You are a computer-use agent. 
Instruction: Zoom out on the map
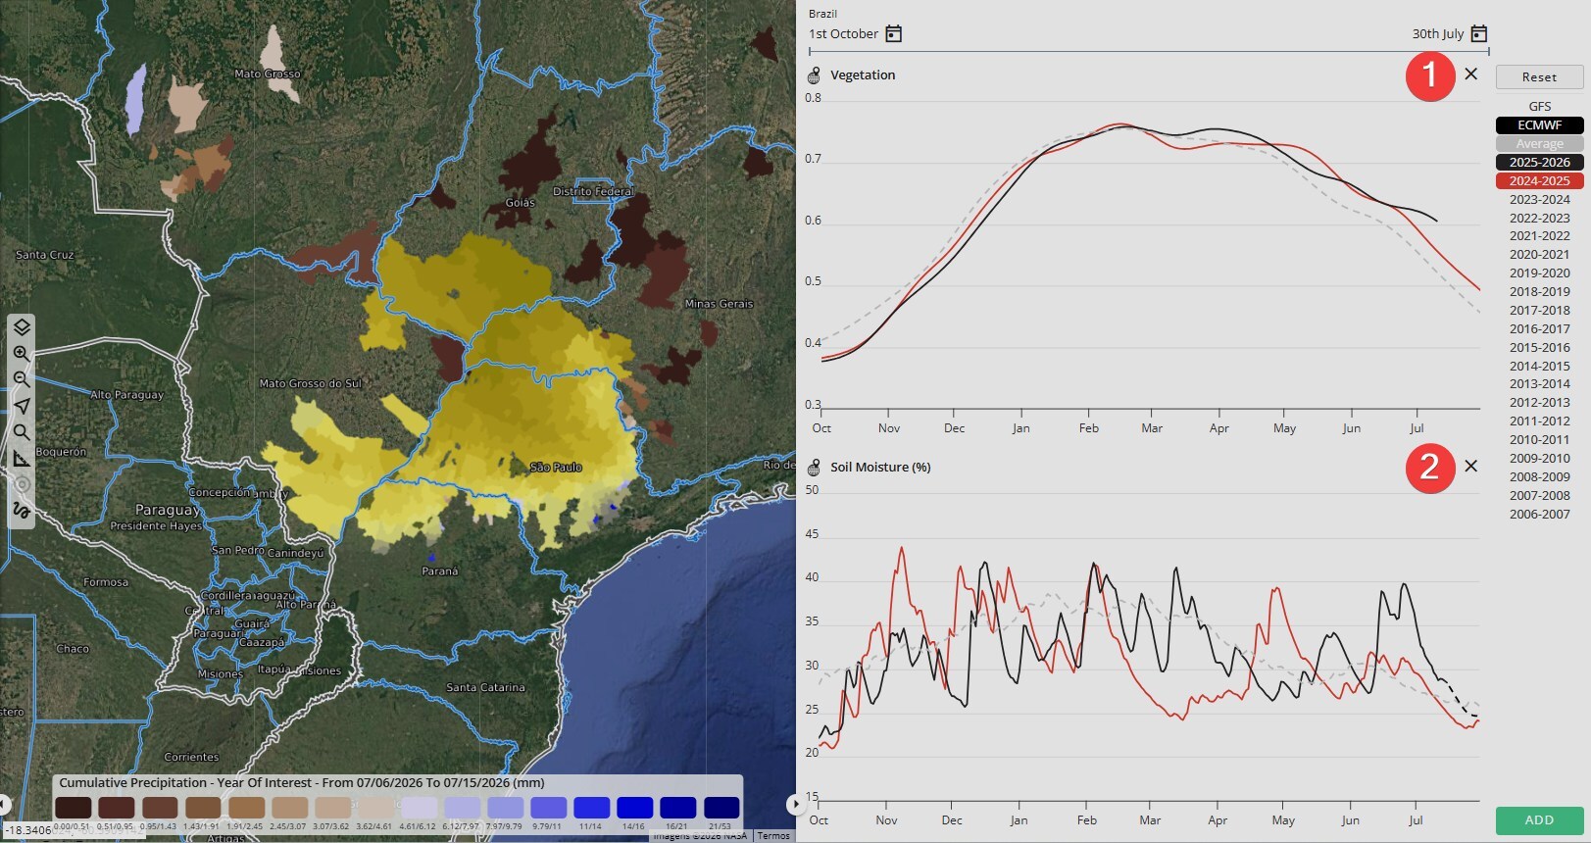[22, 379]
